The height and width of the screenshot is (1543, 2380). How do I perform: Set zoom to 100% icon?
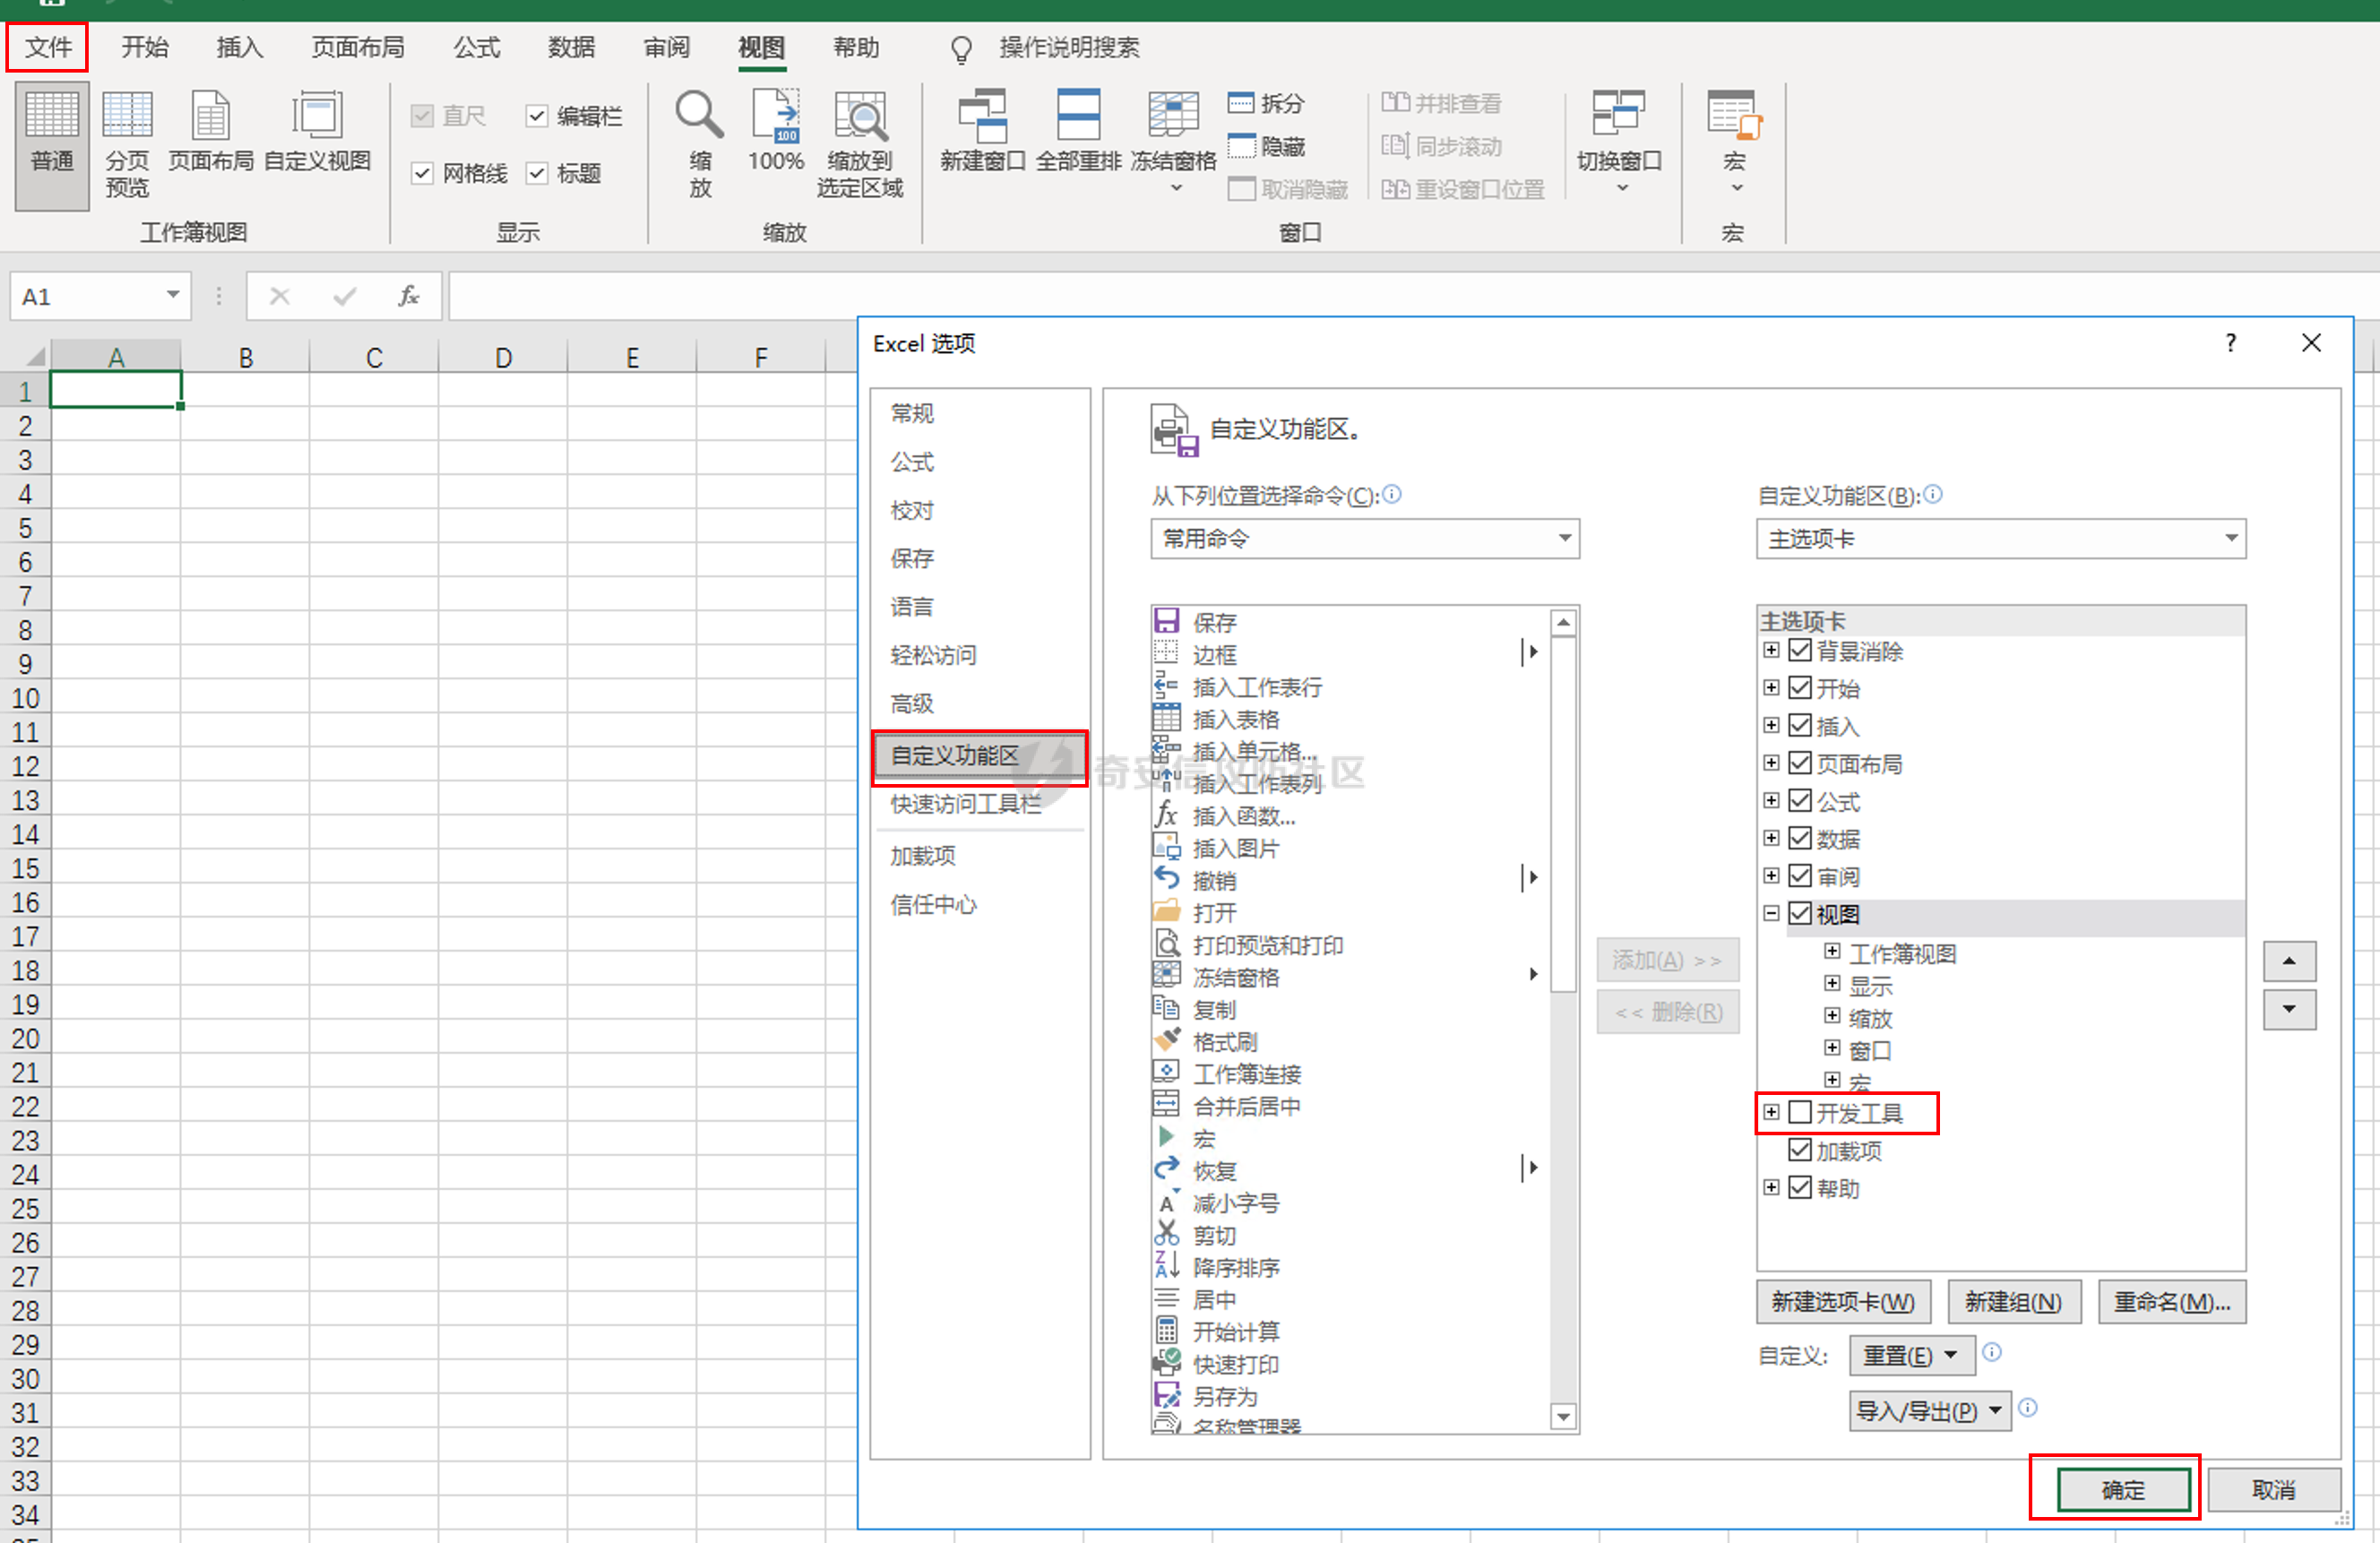[x=776, y=131]
